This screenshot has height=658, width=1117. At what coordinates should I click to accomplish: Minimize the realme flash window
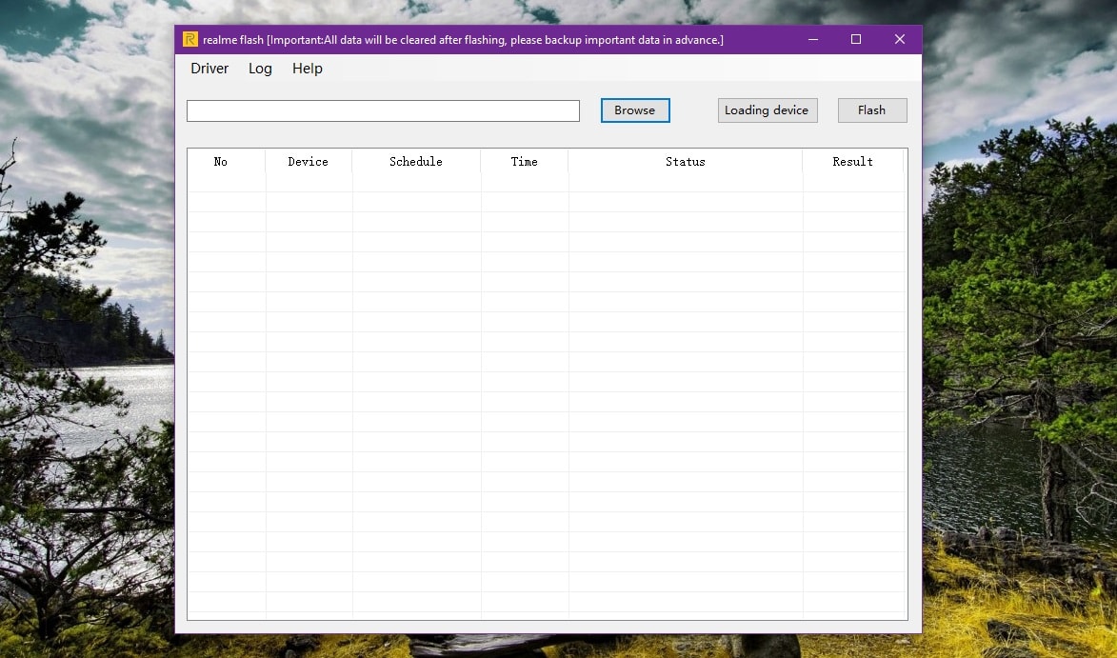[813, 39]
